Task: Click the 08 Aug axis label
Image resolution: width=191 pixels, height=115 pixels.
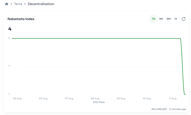Action: pyautogui.click(x=95, y=99)
